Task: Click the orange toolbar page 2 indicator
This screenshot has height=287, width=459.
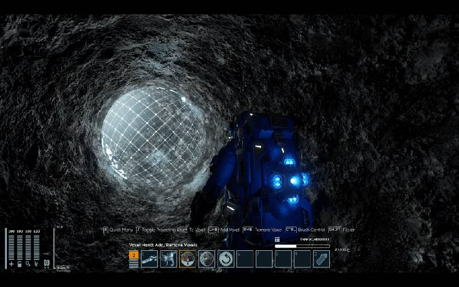Action: pyautogui.click(x=134, y=255)
